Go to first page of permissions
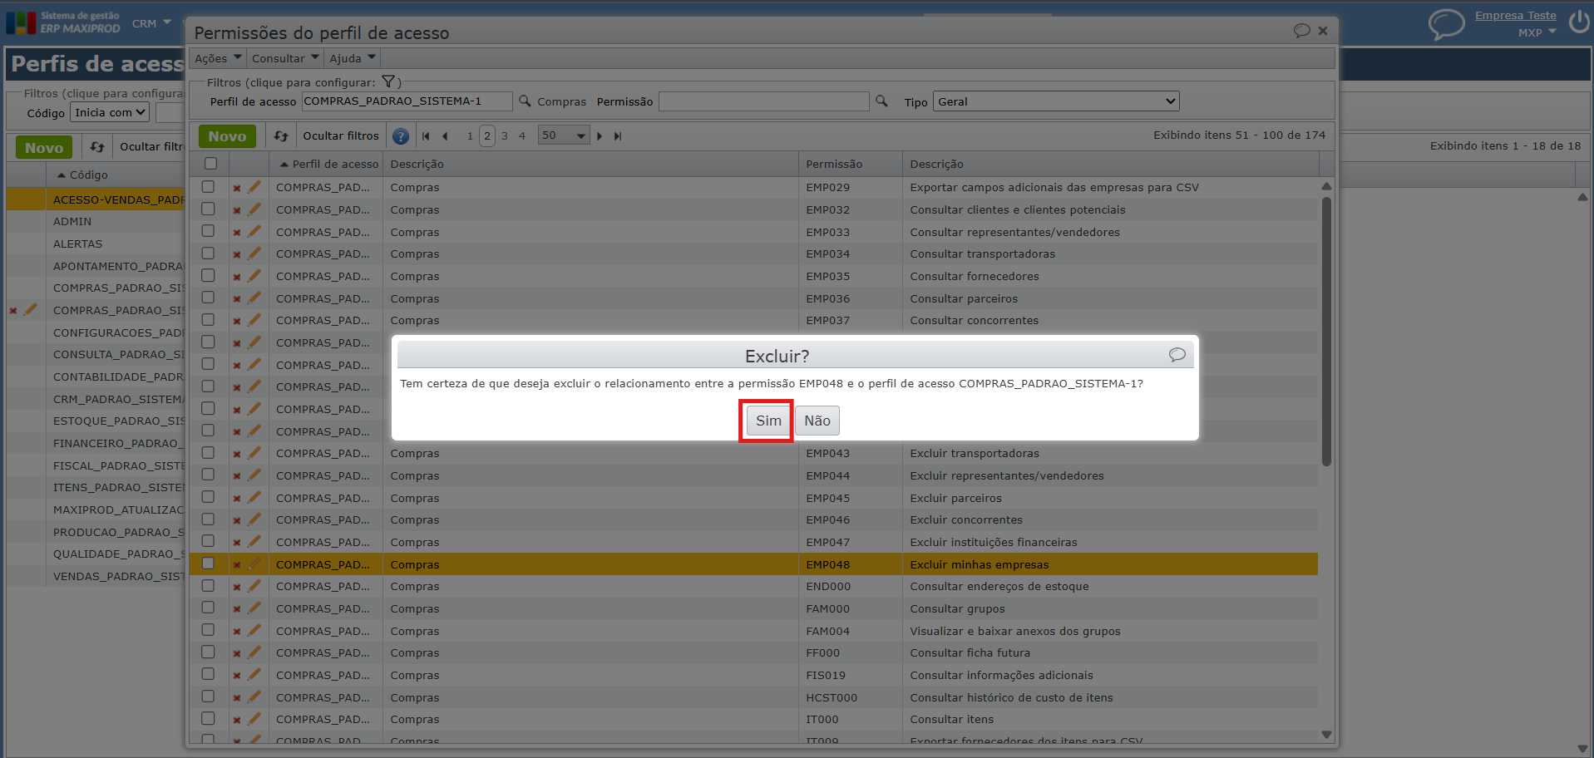1594x758 pixels. (x=426, y=136)
